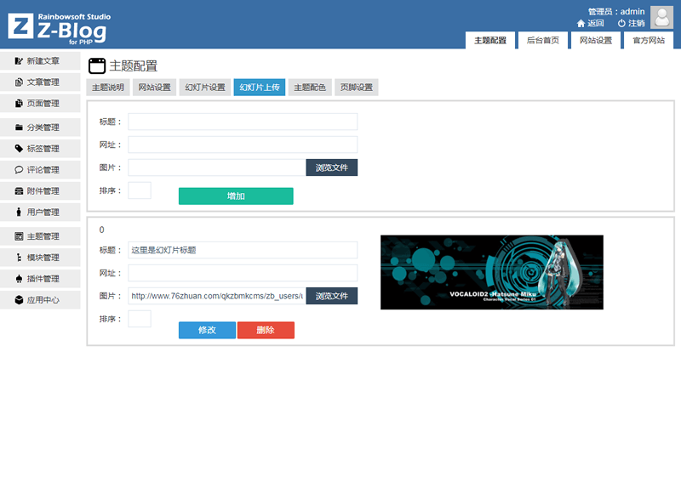This screenshot has height=488, width=681.
Task: Click the 注销 logout link
Action: click(636, 24)
